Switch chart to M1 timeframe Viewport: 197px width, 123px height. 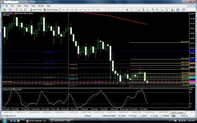tap(63, 10)
